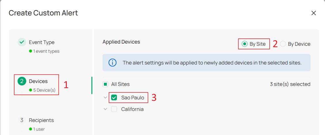Click the number 3 Recipients step icon
325x135 pixels.
tap(22, 120)
